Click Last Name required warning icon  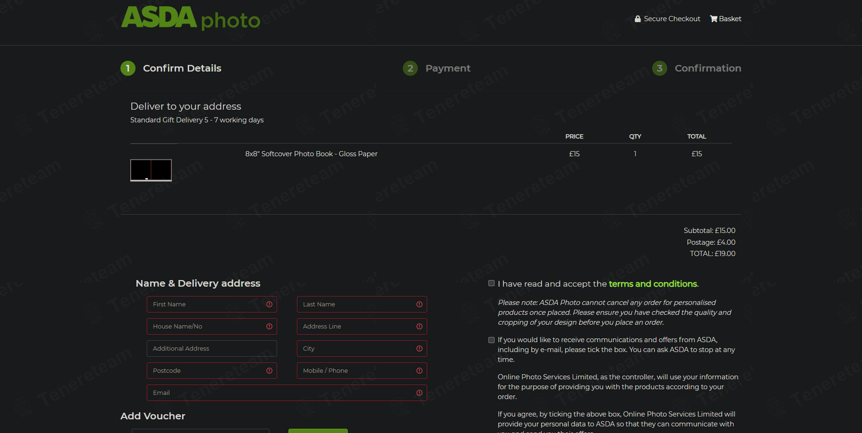click(x=419, y=305)
